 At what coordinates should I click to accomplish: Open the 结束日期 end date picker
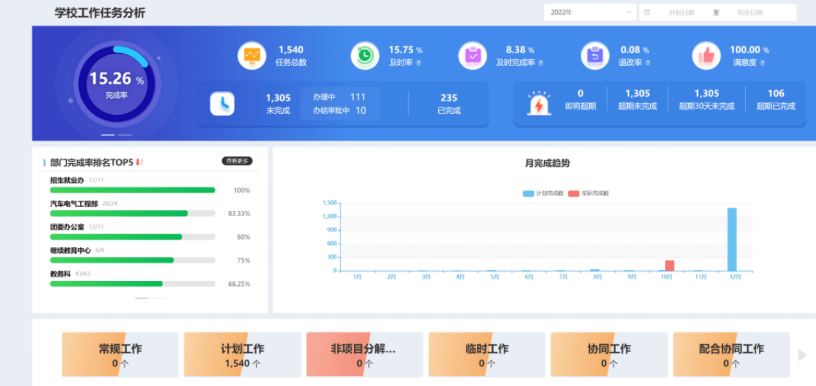coord(750,12)
